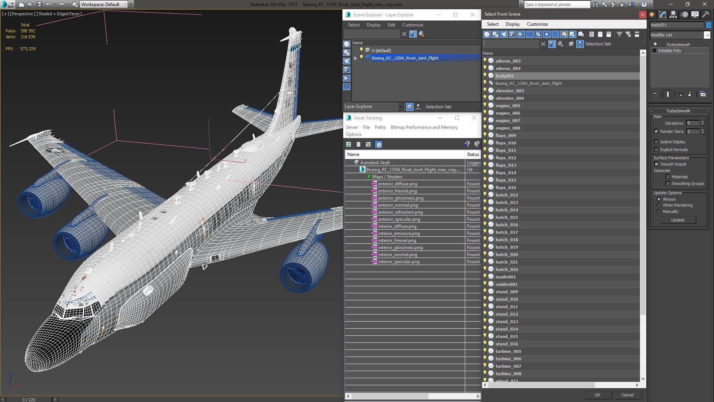Toggle Display Geometry filter in Select From Scene

click(486, 34)
